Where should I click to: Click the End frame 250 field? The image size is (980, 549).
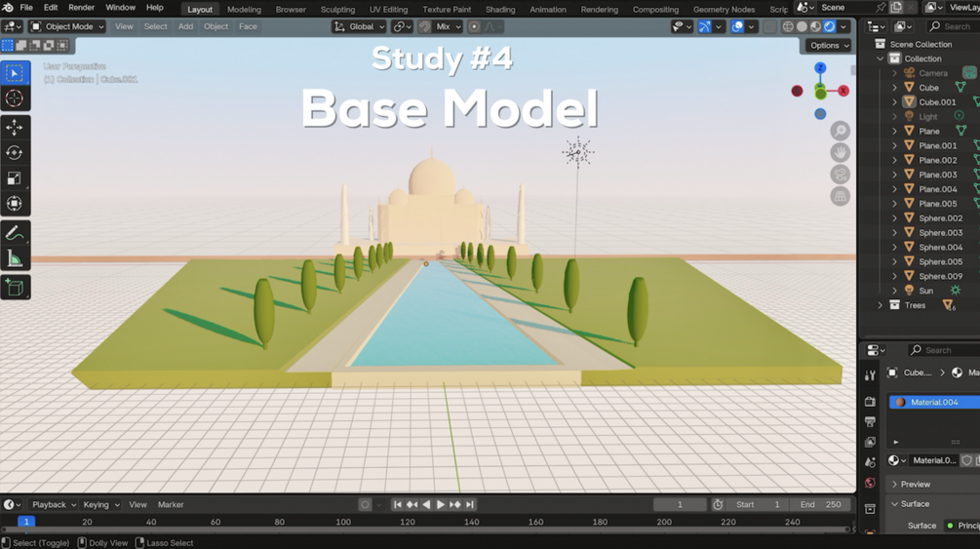pos(820,504)
